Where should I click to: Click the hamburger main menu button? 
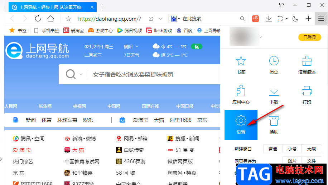click(321, 19)
